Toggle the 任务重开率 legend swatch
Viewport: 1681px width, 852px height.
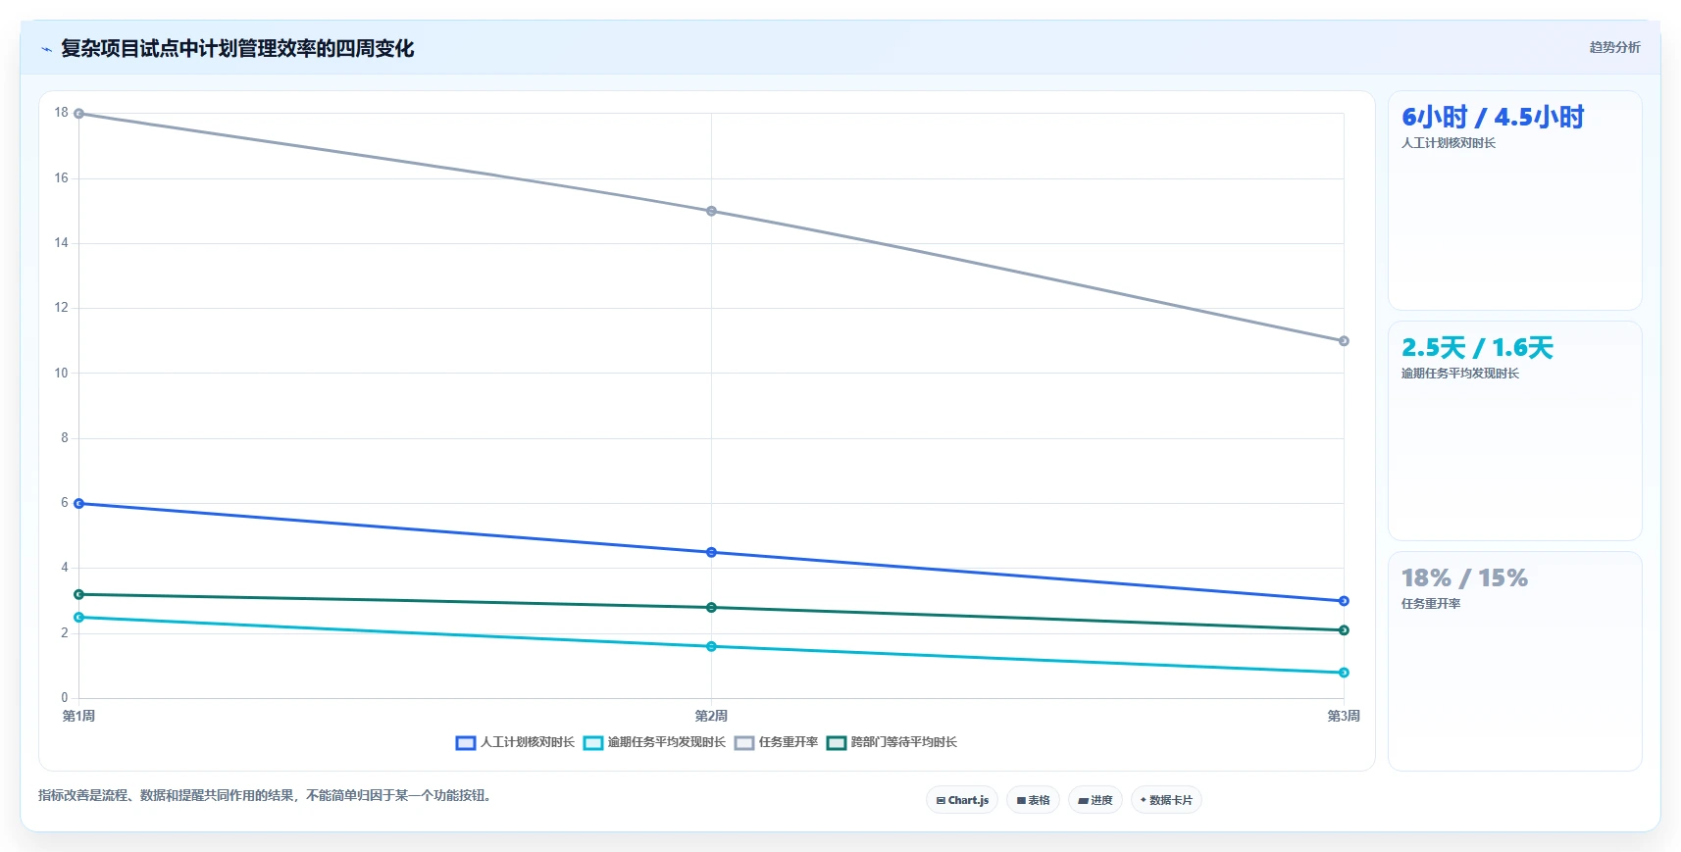(744, 743)
